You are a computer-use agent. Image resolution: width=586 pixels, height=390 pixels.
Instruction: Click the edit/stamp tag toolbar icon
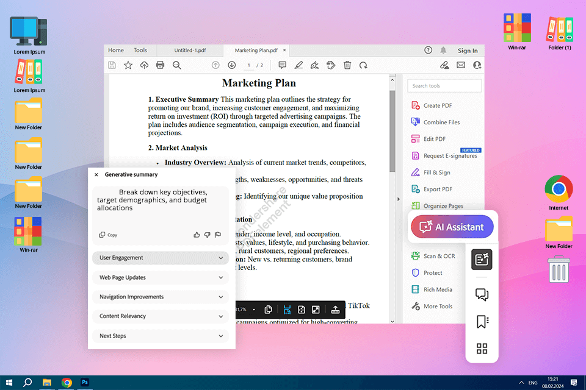click(331, 65)
